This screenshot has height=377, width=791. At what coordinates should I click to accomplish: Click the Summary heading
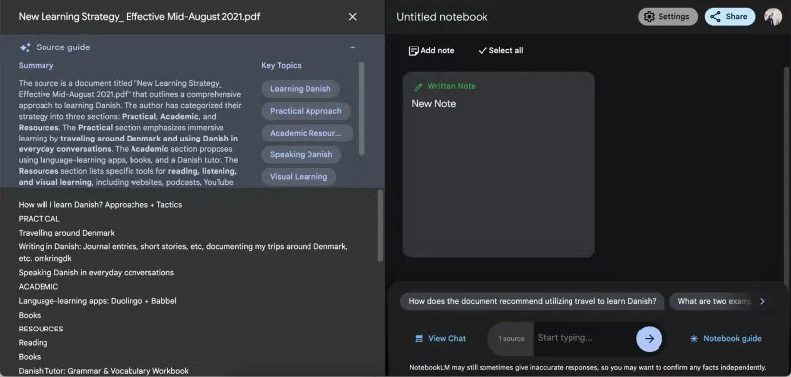(36, 65)
